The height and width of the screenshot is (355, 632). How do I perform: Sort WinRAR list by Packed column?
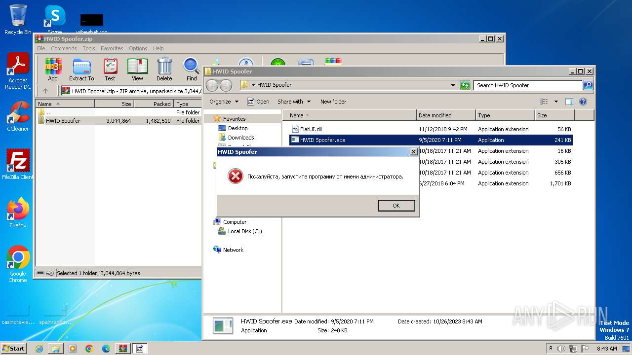pyautogui.click(x=154, y=104)
